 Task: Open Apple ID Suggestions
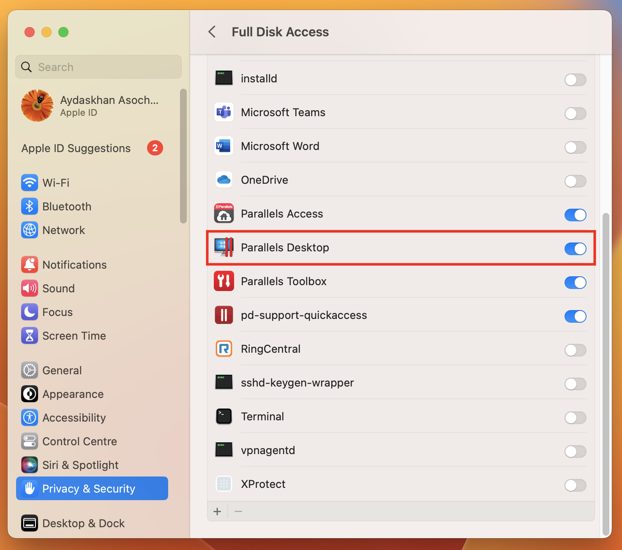92,148
